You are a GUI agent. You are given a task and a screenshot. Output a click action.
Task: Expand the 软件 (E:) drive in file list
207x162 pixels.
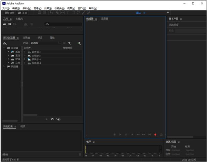pos(25,52)
